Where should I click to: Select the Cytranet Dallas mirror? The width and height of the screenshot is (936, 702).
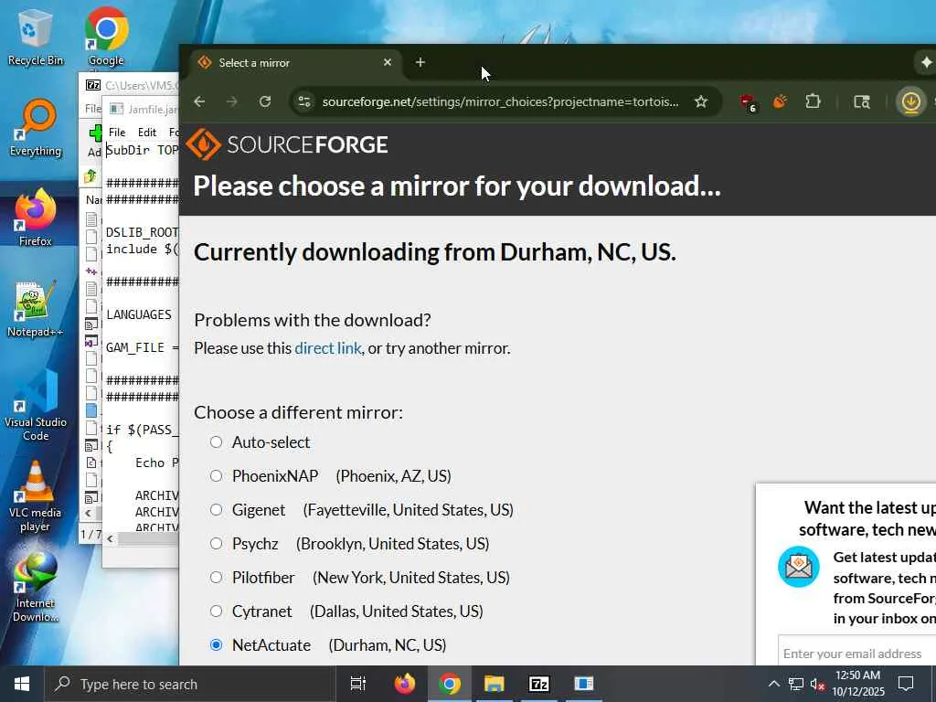(x=216, y=612)
